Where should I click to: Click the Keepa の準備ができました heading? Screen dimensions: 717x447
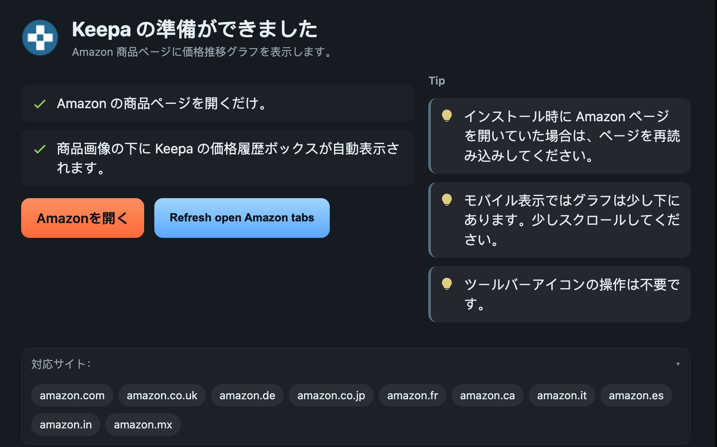(x=194, y=29)
